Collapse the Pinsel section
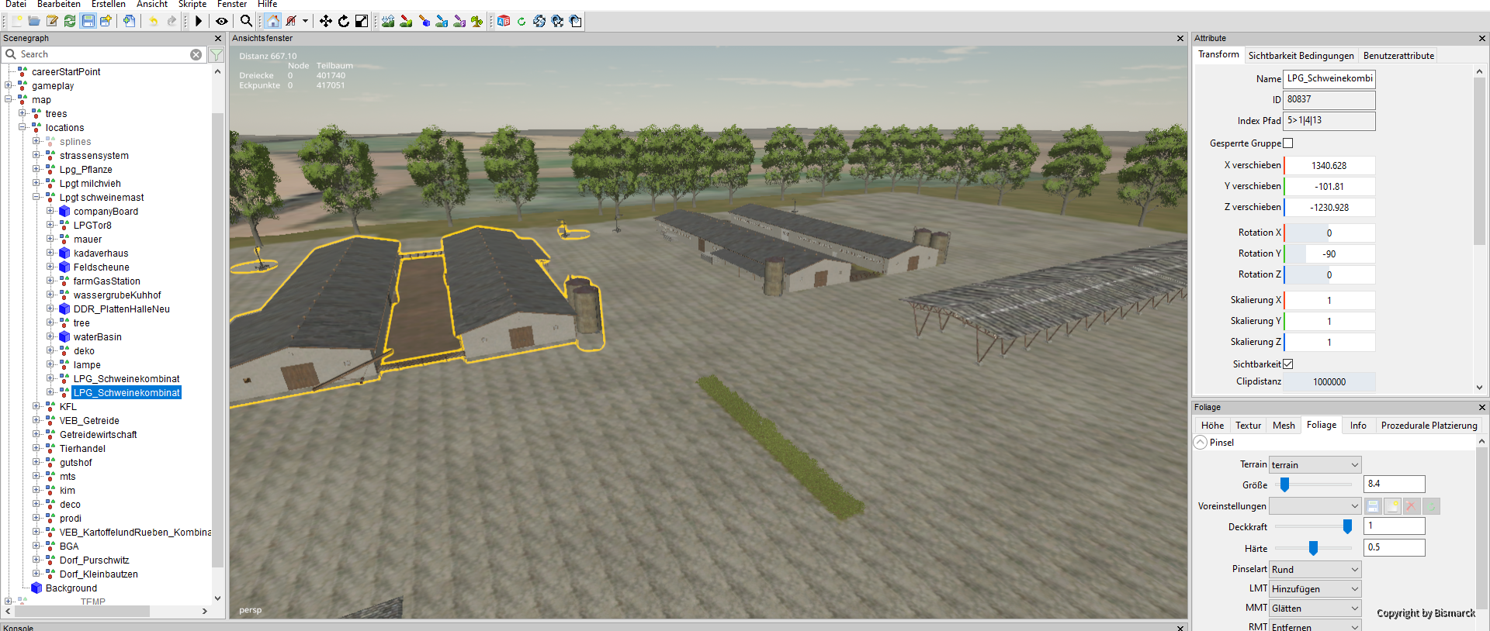Image resolution: width=1490 pixels, height=631 pixels. [x=1201, y=443]
